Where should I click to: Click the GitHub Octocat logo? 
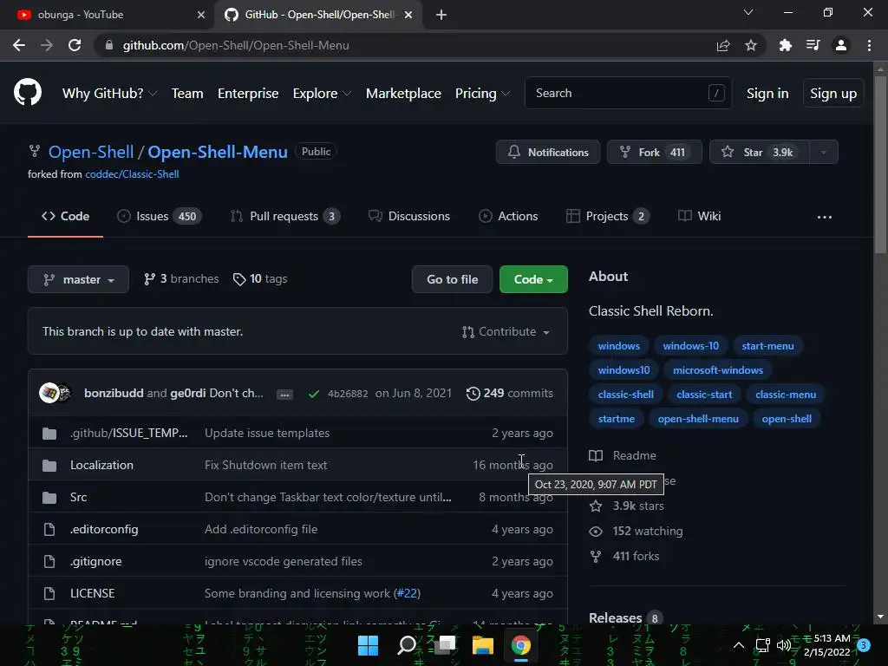click(27, 93)
